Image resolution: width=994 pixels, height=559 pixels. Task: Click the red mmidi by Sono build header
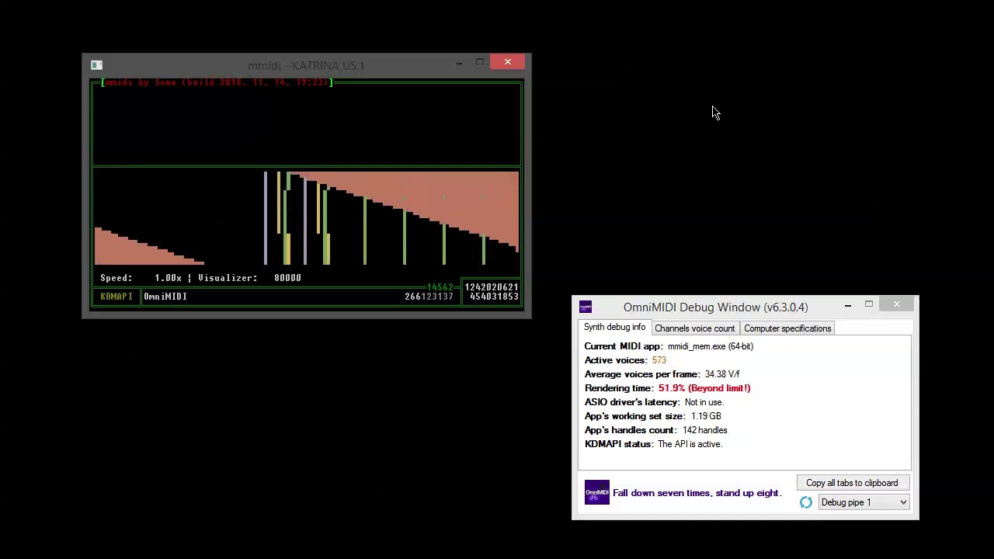coord(217,82)
